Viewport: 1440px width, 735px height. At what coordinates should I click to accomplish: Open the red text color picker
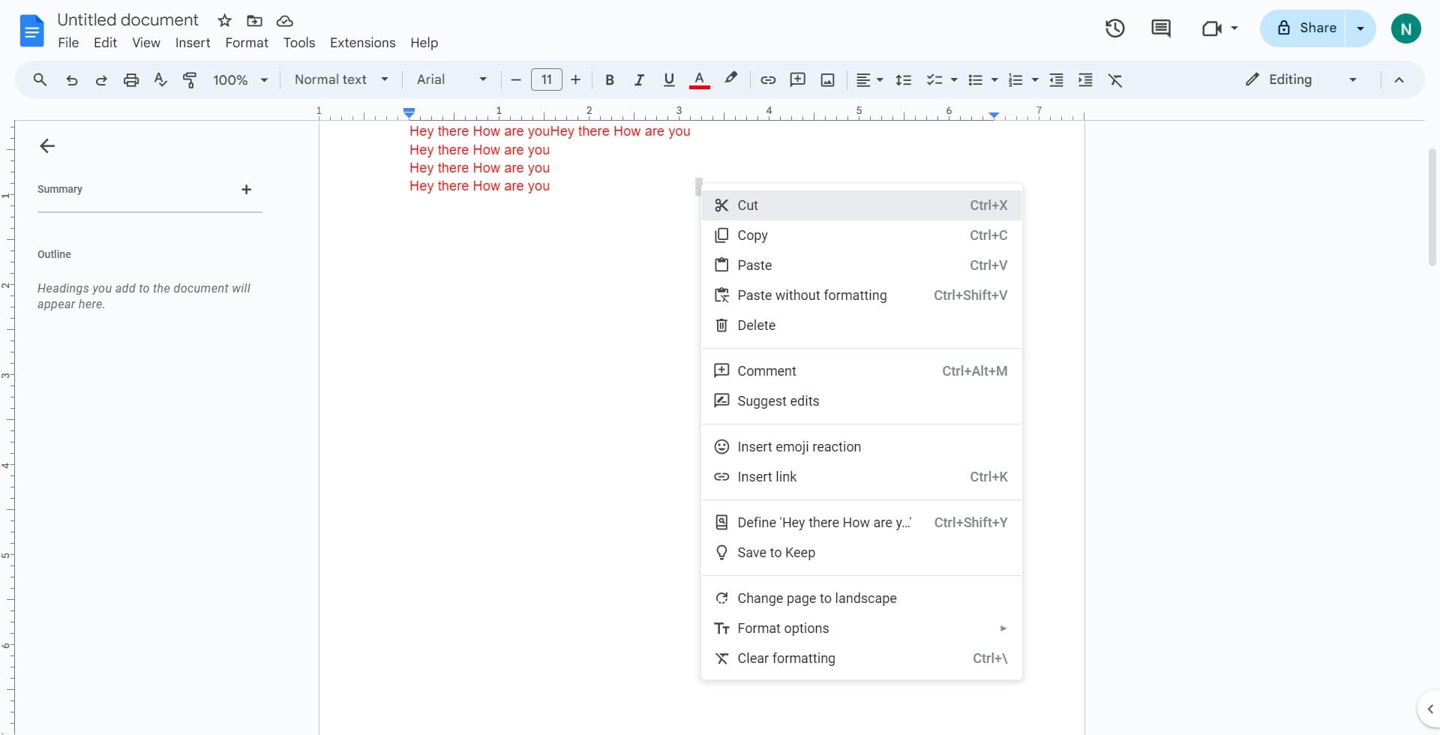[x=699, y=79]
